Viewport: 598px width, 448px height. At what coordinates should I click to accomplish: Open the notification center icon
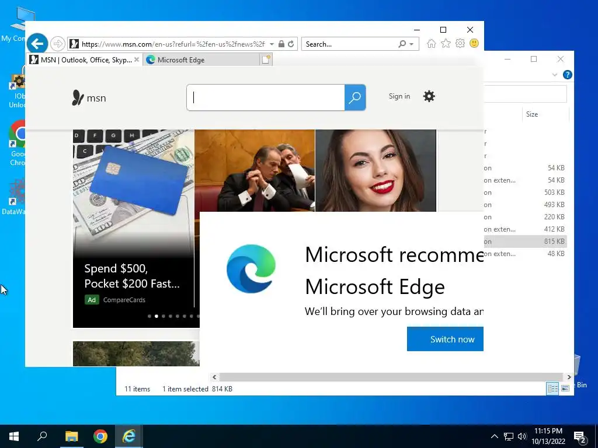coord(580,437)
